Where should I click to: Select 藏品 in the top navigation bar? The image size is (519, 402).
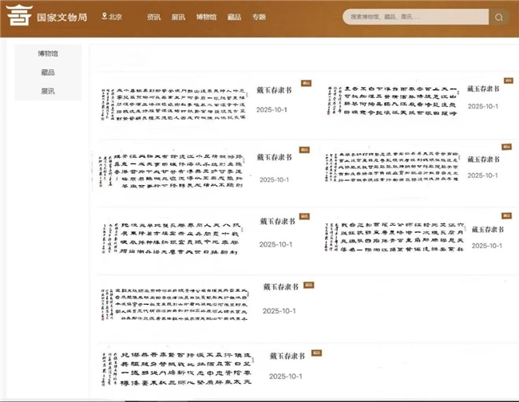(234, 17)
